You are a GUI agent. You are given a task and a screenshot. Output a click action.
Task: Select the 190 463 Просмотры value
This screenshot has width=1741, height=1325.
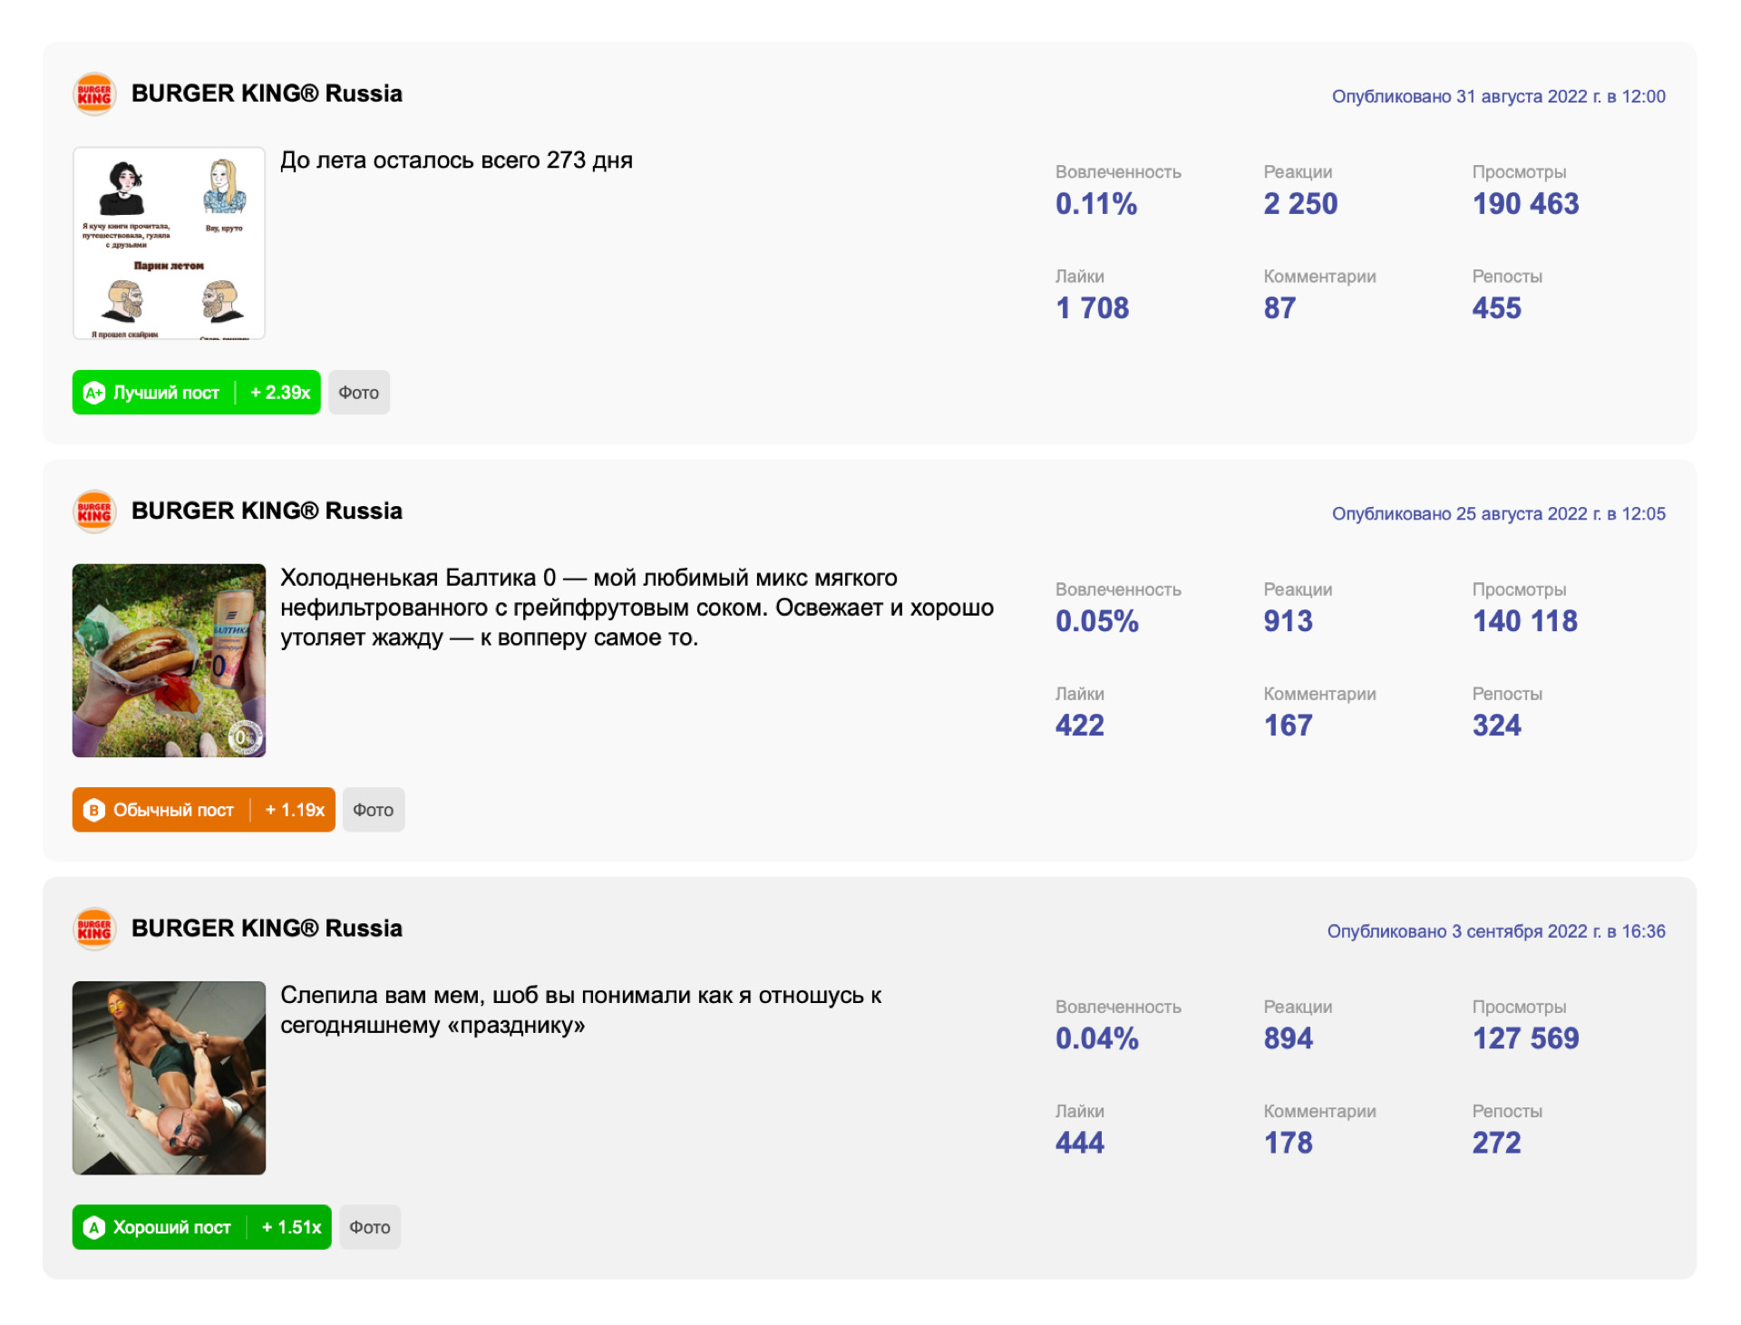point(1525,204)
